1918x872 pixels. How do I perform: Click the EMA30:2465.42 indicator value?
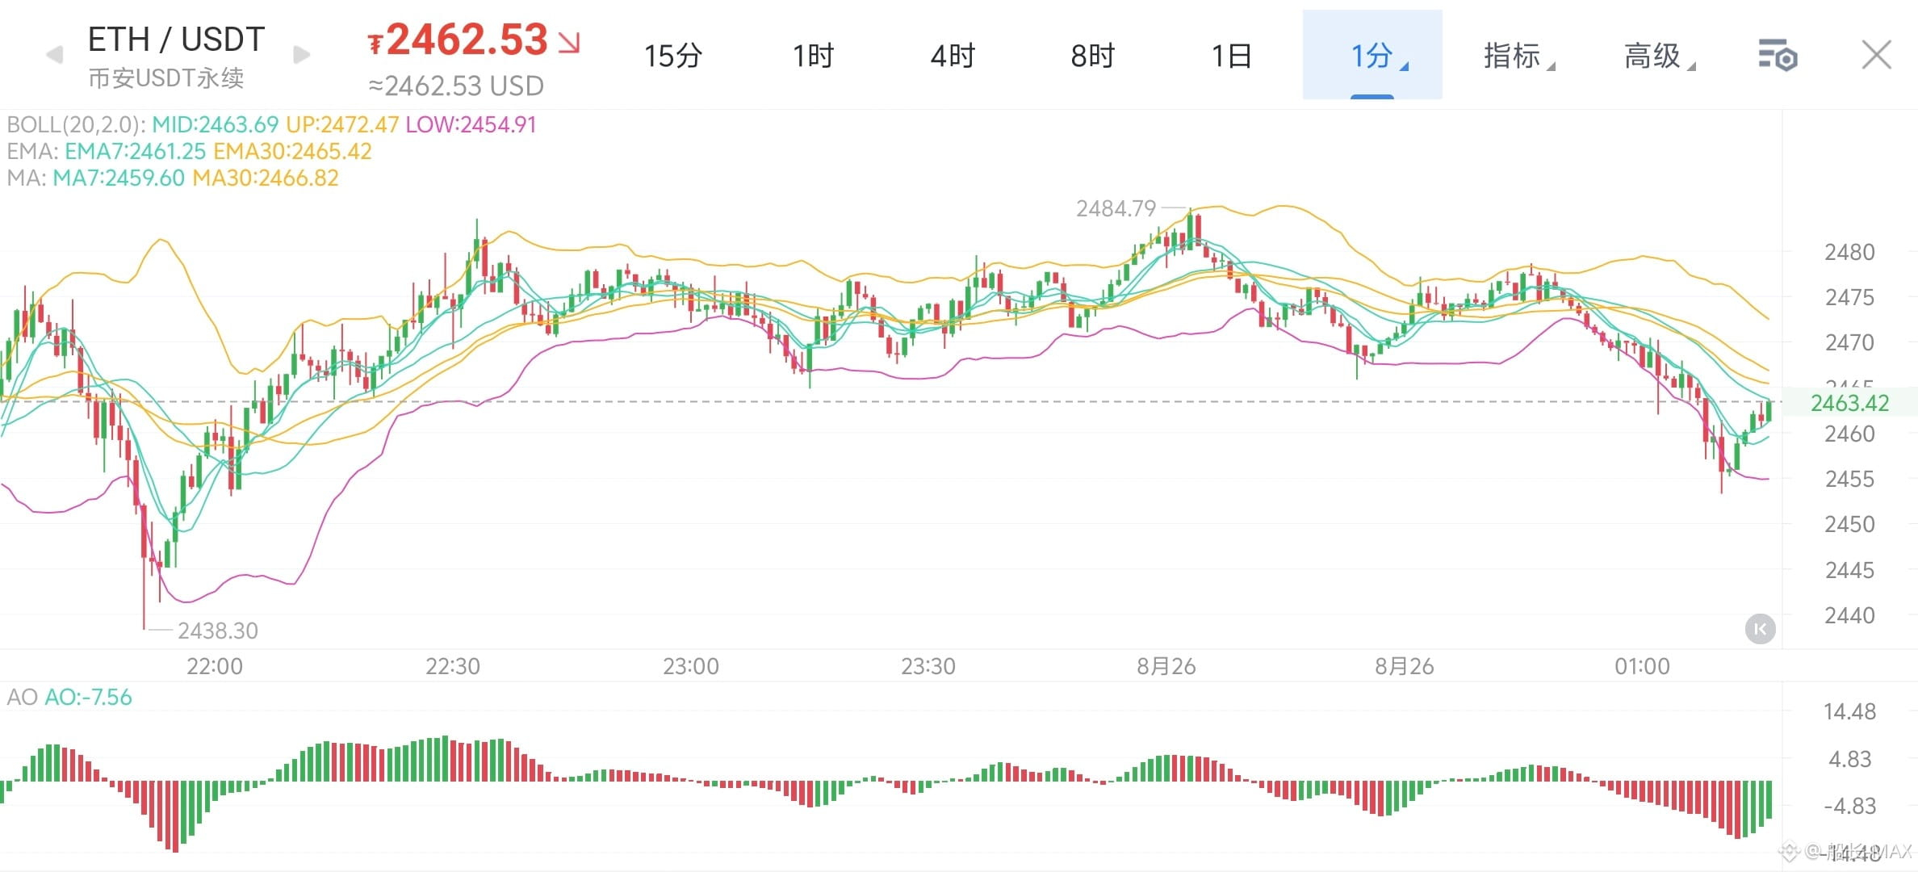(x=292, y=151)
